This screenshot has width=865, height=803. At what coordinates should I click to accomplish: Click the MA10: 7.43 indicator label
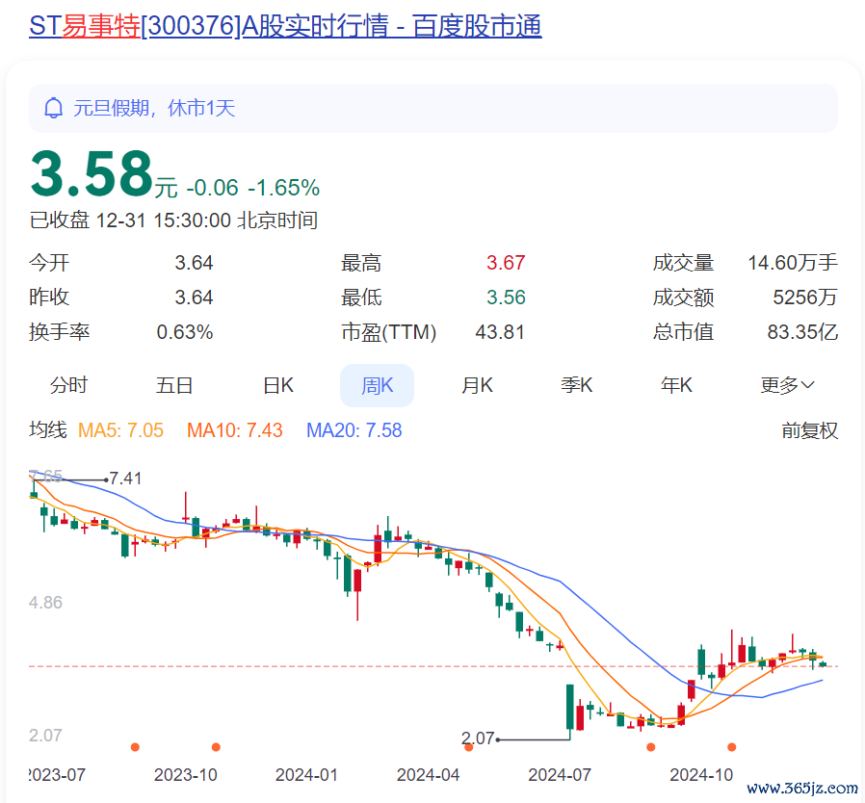(234, 430)
